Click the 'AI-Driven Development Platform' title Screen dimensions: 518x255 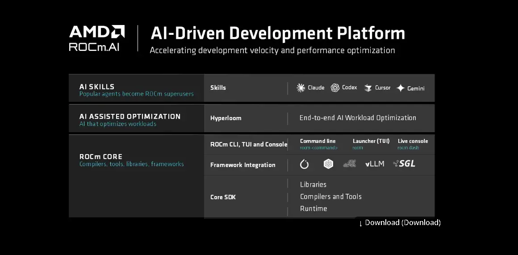coord(278,33)
